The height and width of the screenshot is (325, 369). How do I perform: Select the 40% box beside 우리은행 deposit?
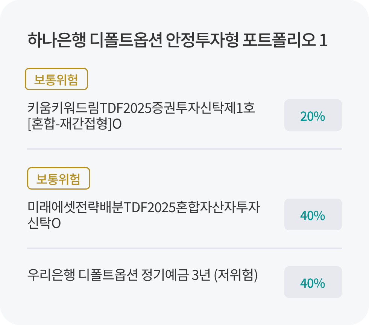tap(313, 282)
